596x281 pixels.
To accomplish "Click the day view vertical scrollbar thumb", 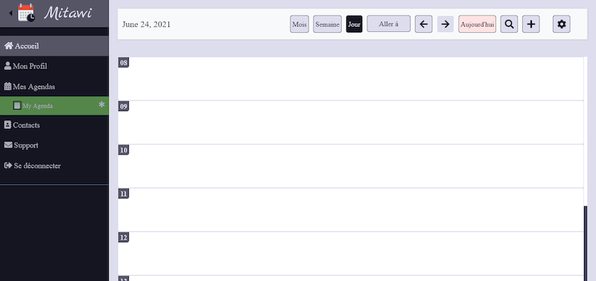I will point(586,243).
